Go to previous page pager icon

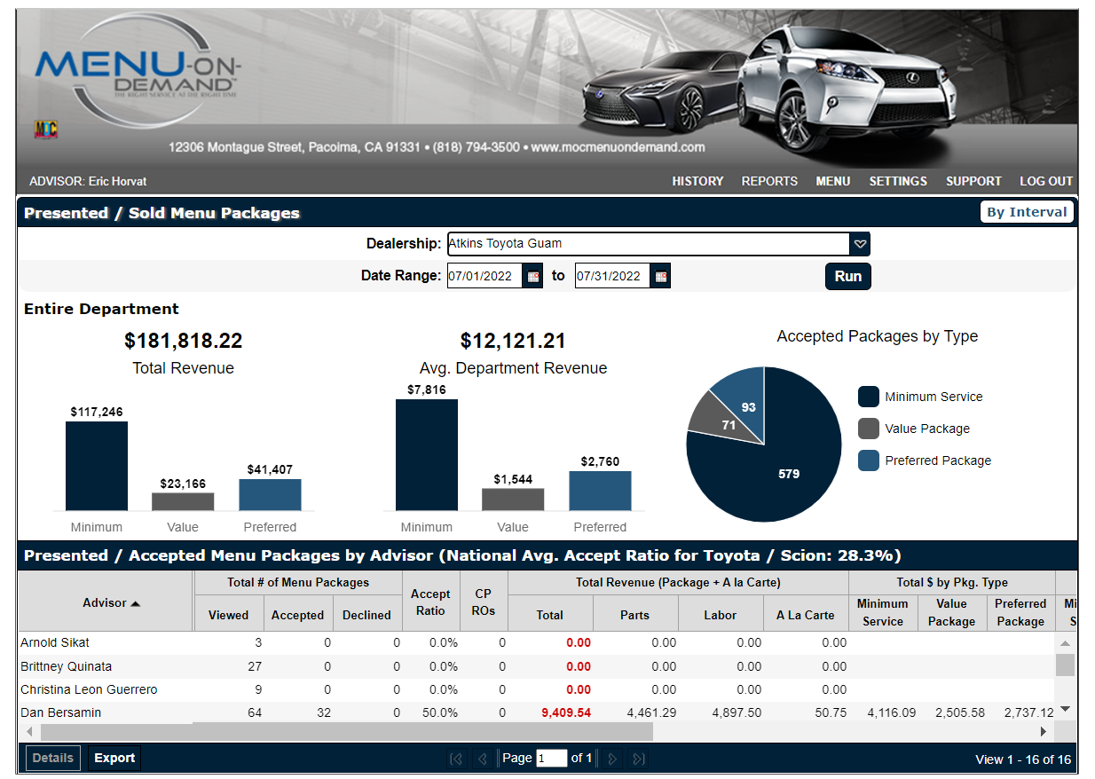(x=483, y=759)
